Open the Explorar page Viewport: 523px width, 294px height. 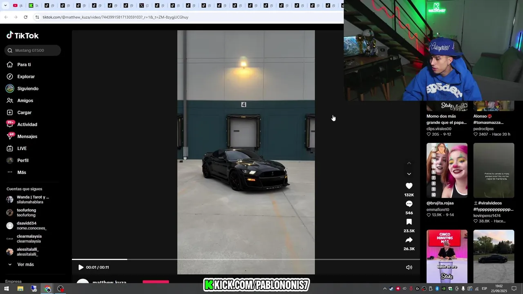click(26, 76)
